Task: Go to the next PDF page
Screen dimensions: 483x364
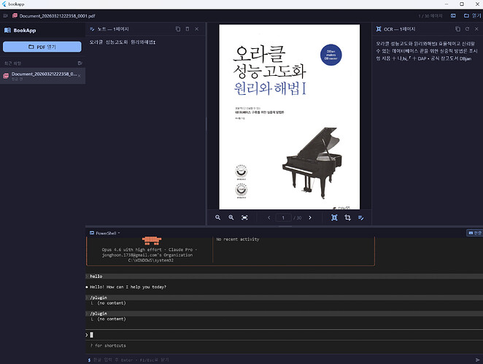Action: (x=310, y=217)
